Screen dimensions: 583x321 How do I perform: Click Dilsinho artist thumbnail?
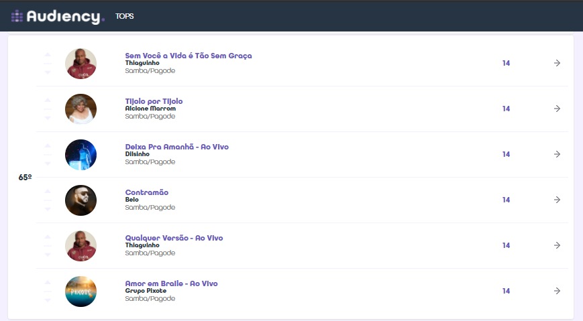81,155
